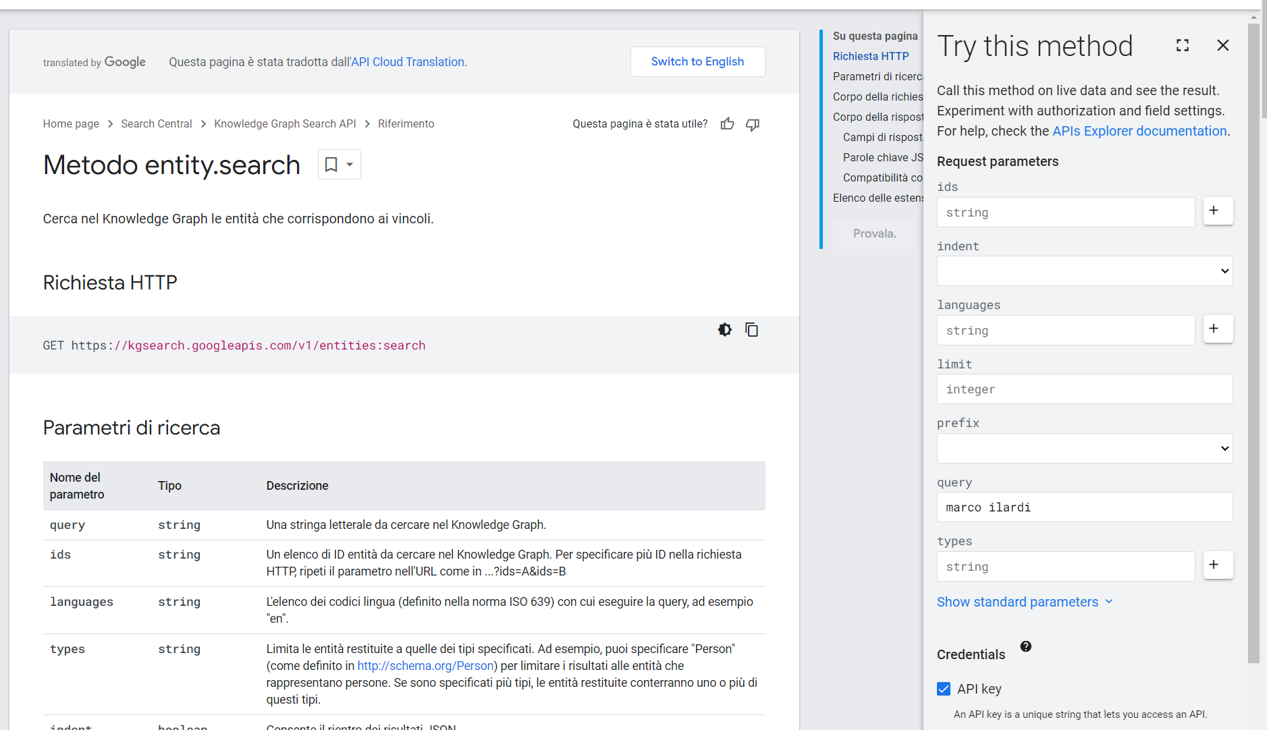Expand Try this method to fullscreen

pyautogui.click(x=1182, y=45)
